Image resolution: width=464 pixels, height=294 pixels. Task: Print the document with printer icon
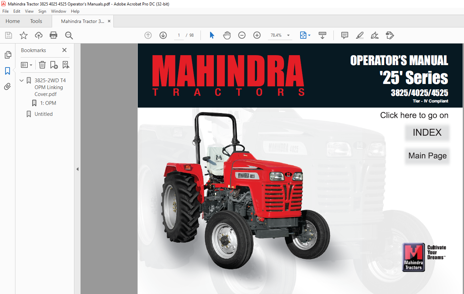pyautogui.click(x=53, y=35)
